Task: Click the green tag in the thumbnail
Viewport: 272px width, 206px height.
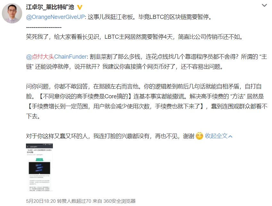Action: (x=39, y=160)
